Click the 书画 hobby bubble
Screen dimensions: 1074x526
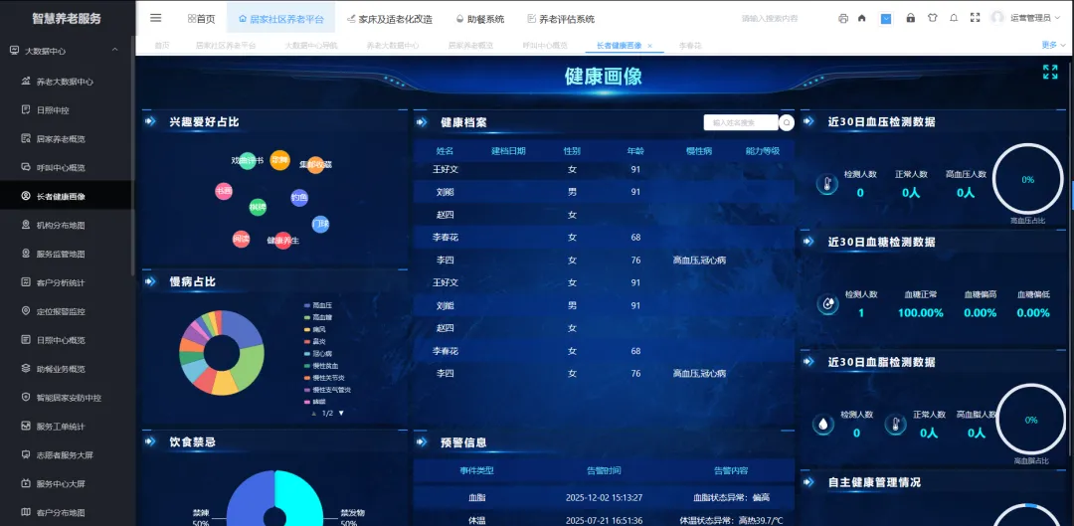coord(224,191)
